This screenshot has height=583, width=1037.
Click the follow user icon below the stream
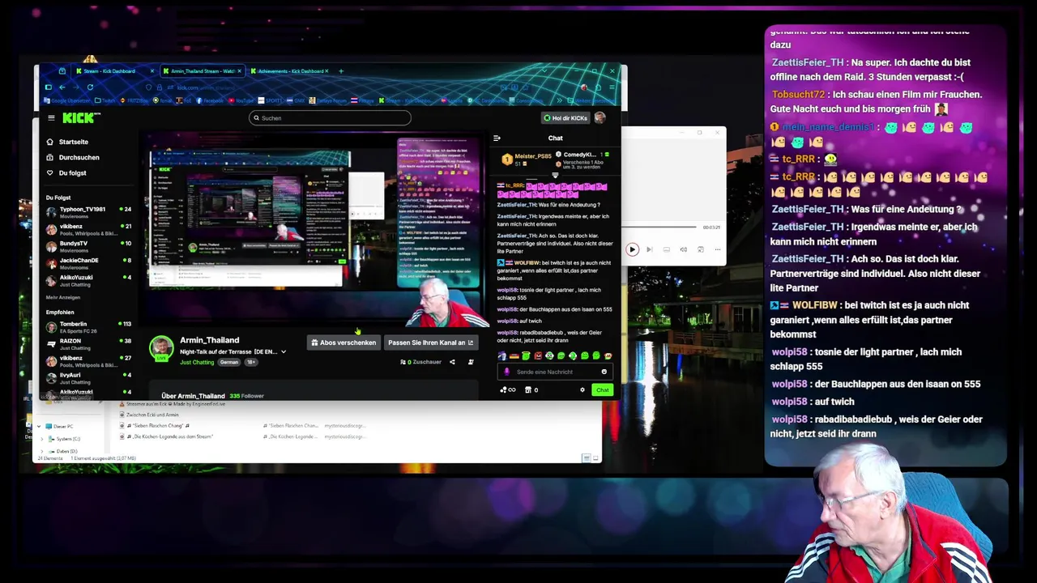[471, 362]
